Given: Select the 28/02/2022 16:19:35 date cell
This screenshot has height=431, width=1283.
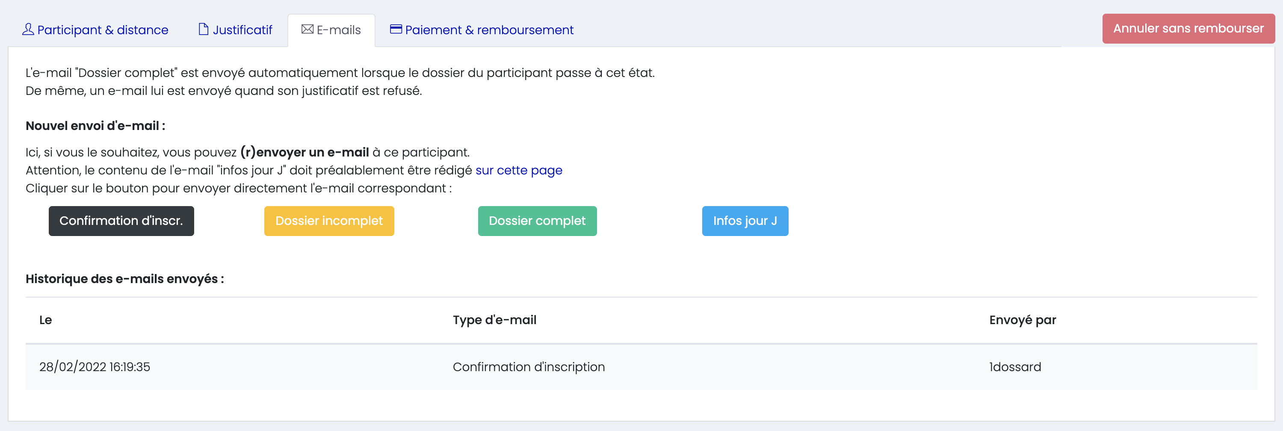Looking at the screenshot, I should pyautogui.click(x=95, y=367).
